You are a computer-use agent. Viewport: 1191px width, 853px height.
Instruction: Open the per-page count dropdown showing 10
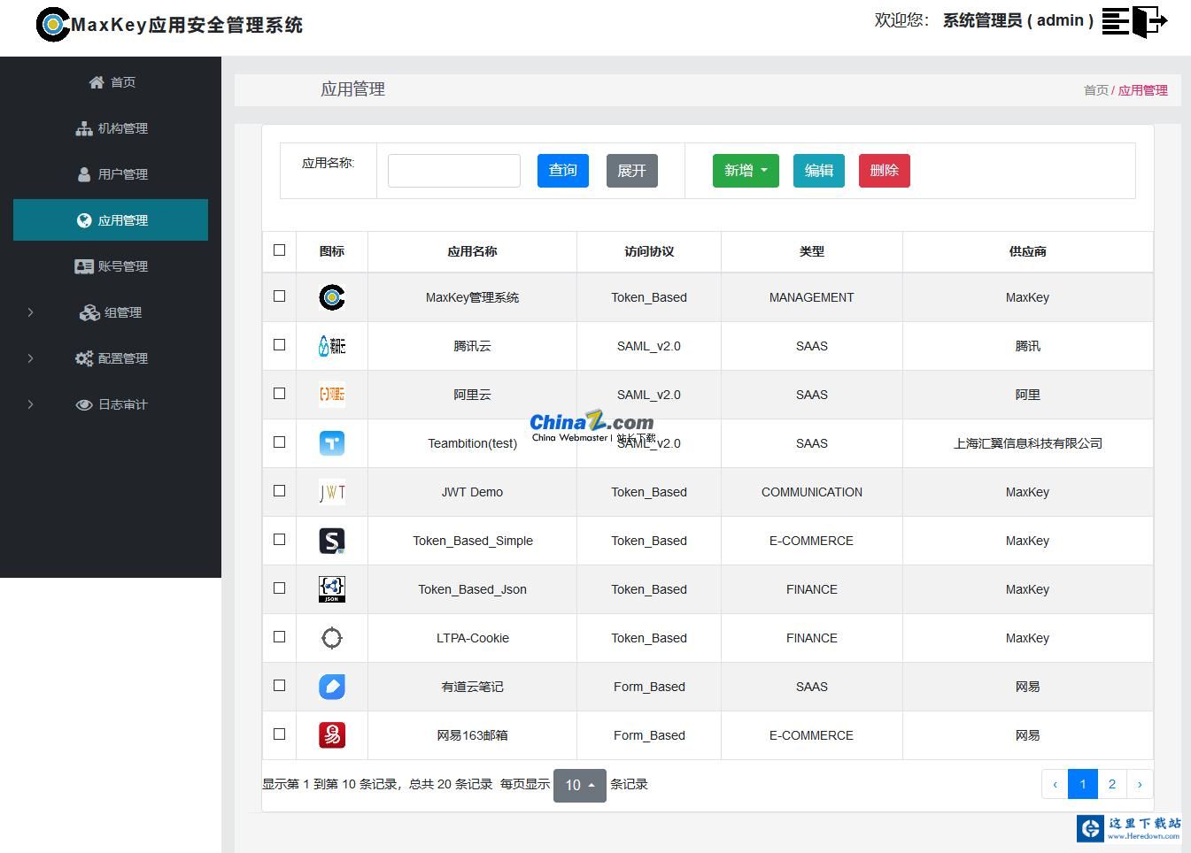[579, 785]
